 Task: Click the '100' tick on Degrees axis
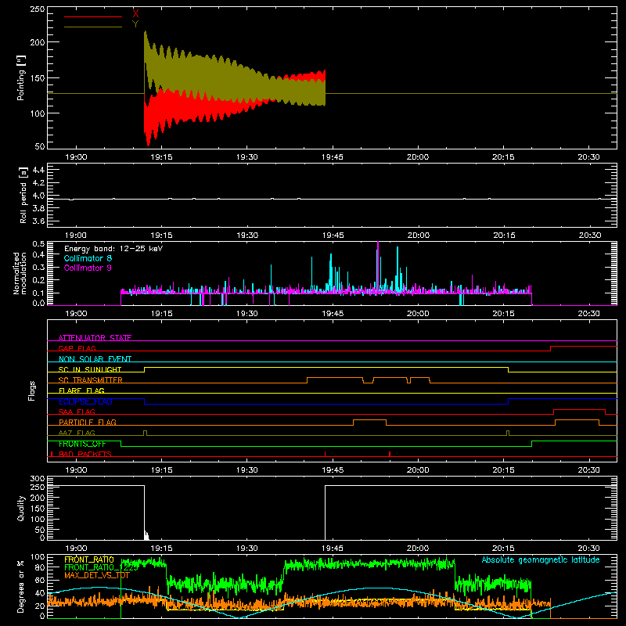tap(37, 557)
